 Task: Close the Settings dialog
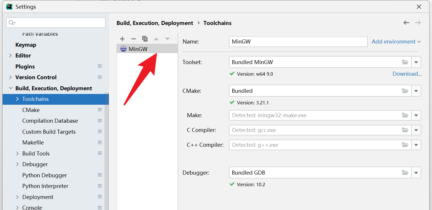tap(419, 7)
